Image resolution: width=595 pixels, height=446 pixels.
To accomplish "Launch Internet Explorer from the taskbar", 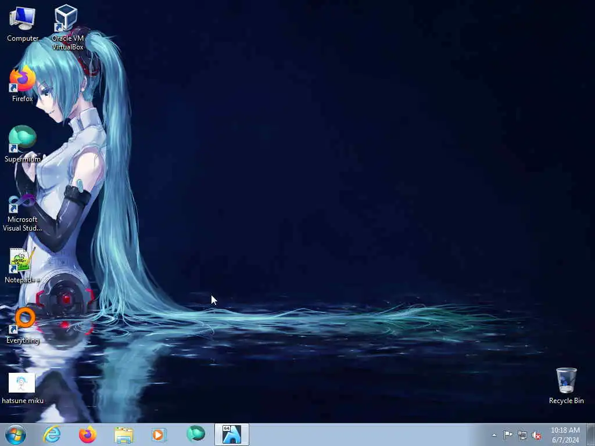I will (52, 434).
